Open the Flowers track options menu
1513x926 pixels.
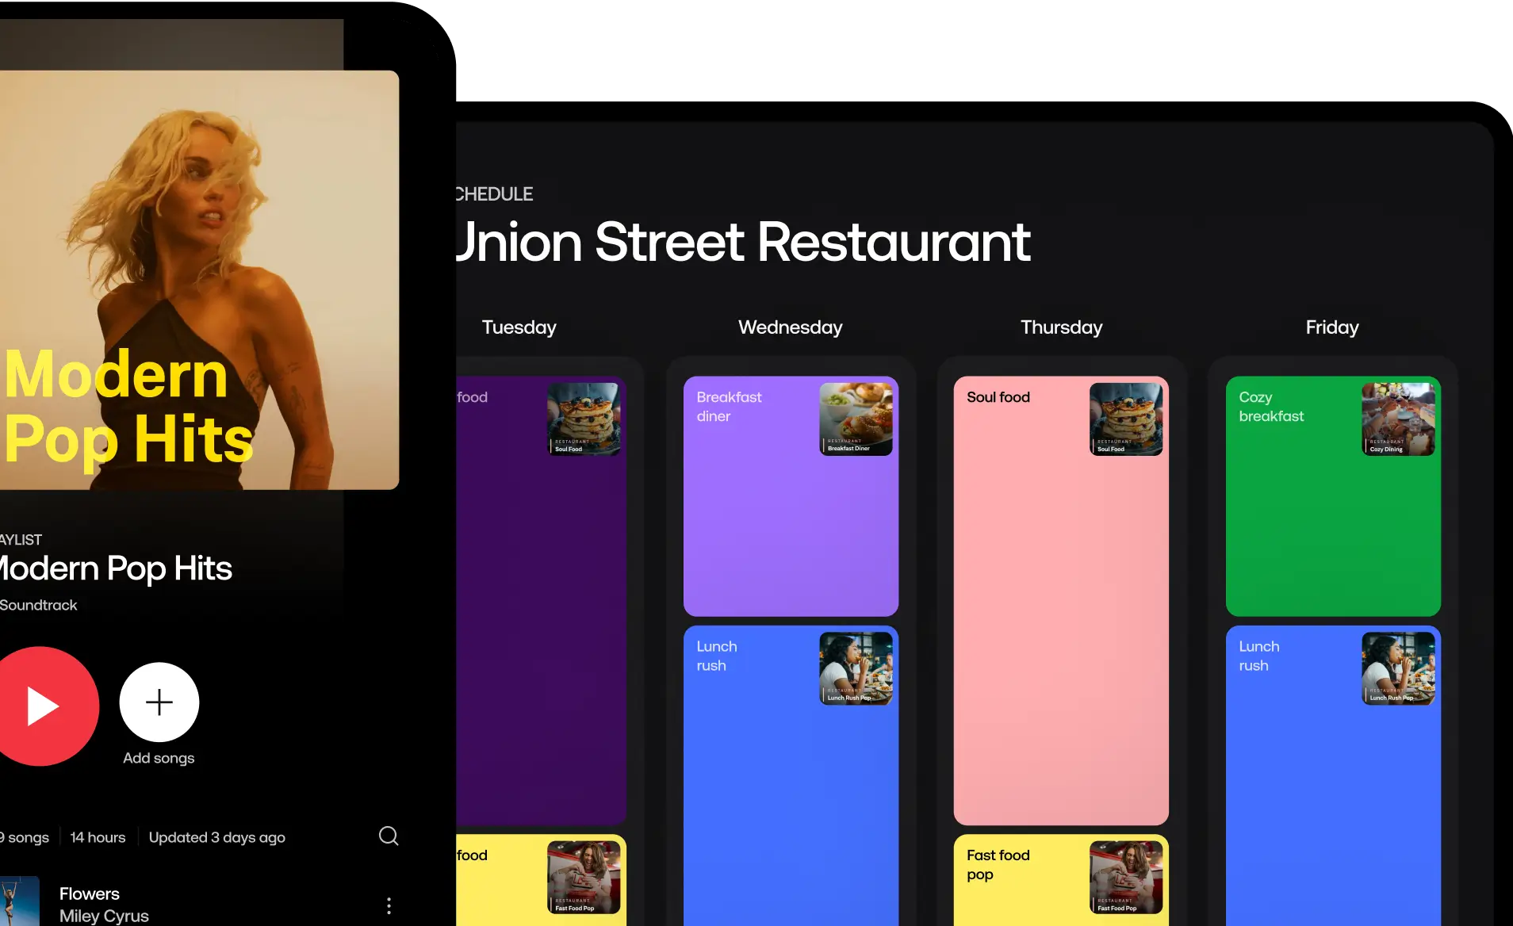pyautogui.click(x=389, y=905)
